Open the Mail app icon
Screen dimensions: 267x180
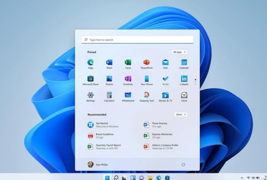click(165, 64)
